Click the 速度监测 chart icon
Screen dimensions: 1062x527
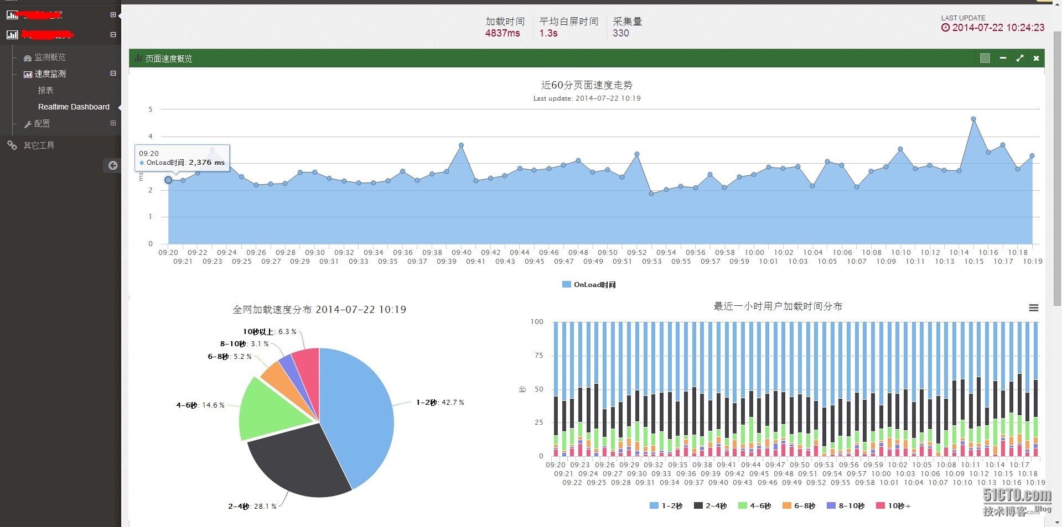(x=28, y=74)
